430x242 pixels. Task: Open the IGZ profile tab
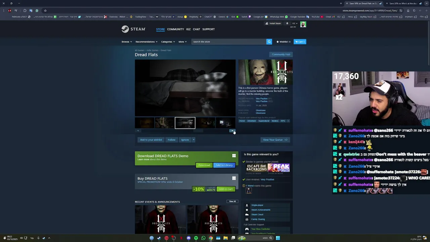click(x=188, y=29)
